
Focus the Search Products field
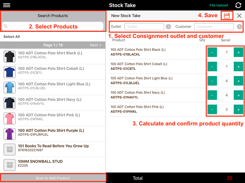point(53,26)
